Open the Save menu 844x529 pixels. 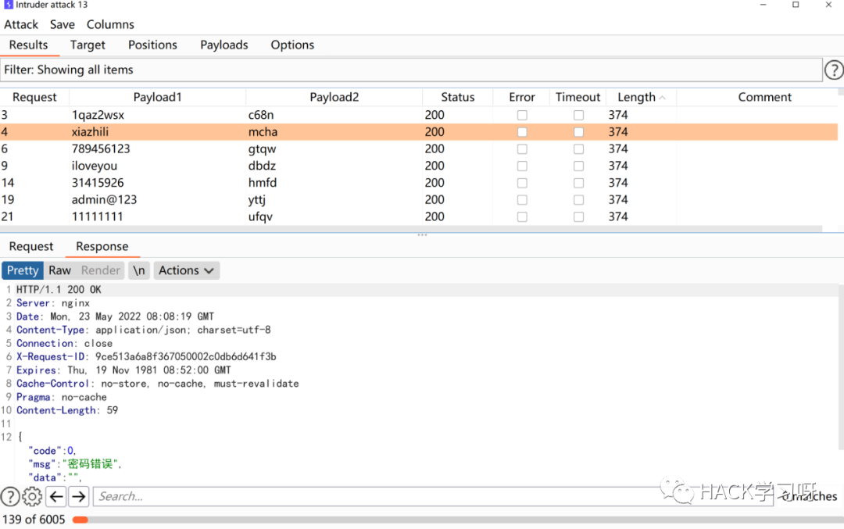(63, 25)
